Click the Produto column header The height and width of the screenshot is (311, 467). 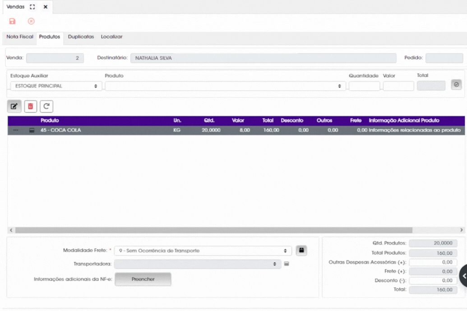click(x=50, y=121)
